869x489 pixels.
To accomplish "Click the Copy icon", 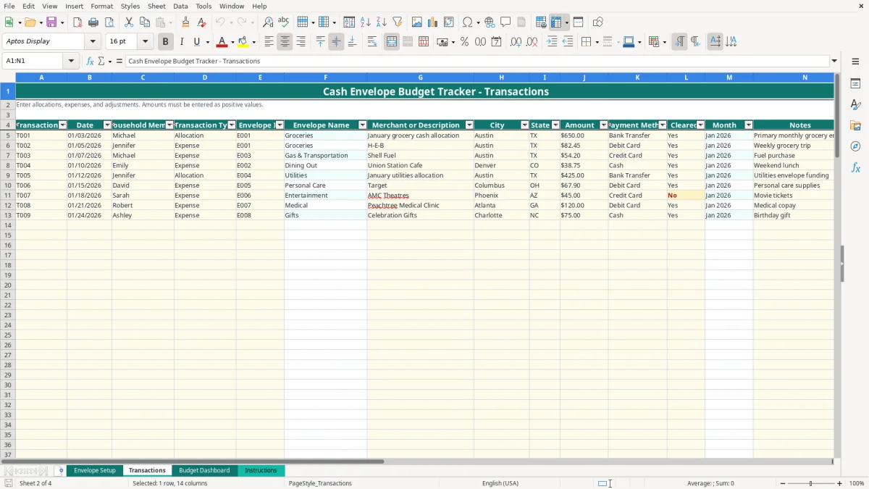I will click(145, 22).
